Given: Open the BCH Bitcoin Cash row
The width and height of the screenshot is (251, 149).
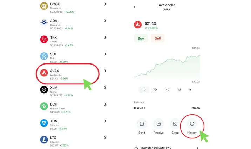Looking at the screenshot, I should [73, 108].
